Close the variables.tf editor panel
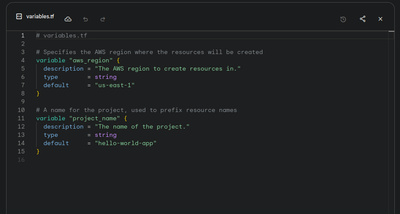This screenshot has width=400, height=214. (380, 19)
